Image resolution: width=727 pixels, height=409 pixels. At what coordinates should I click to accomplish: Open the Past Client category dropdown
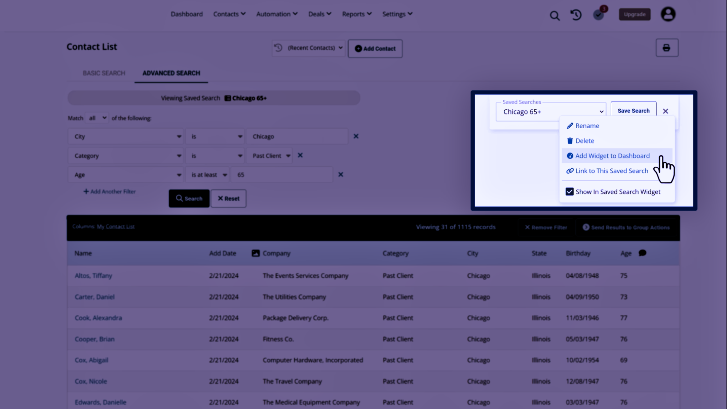pyautogui.click(x=271, y=156)
